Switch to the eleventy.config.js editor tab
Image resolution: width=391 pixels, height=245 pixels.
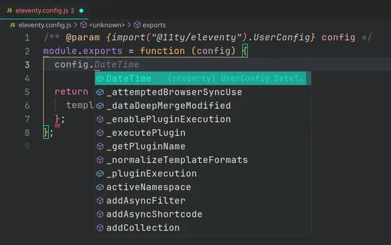click(x=44, y=10)
